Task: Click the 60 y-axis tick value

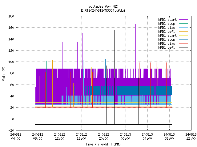Action: [x=12, y=85]
